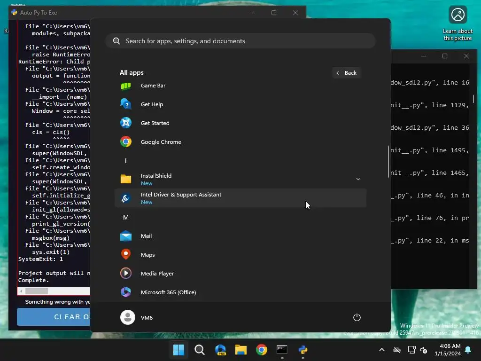Click the muted volume tray icon

(x=424, y=350)
